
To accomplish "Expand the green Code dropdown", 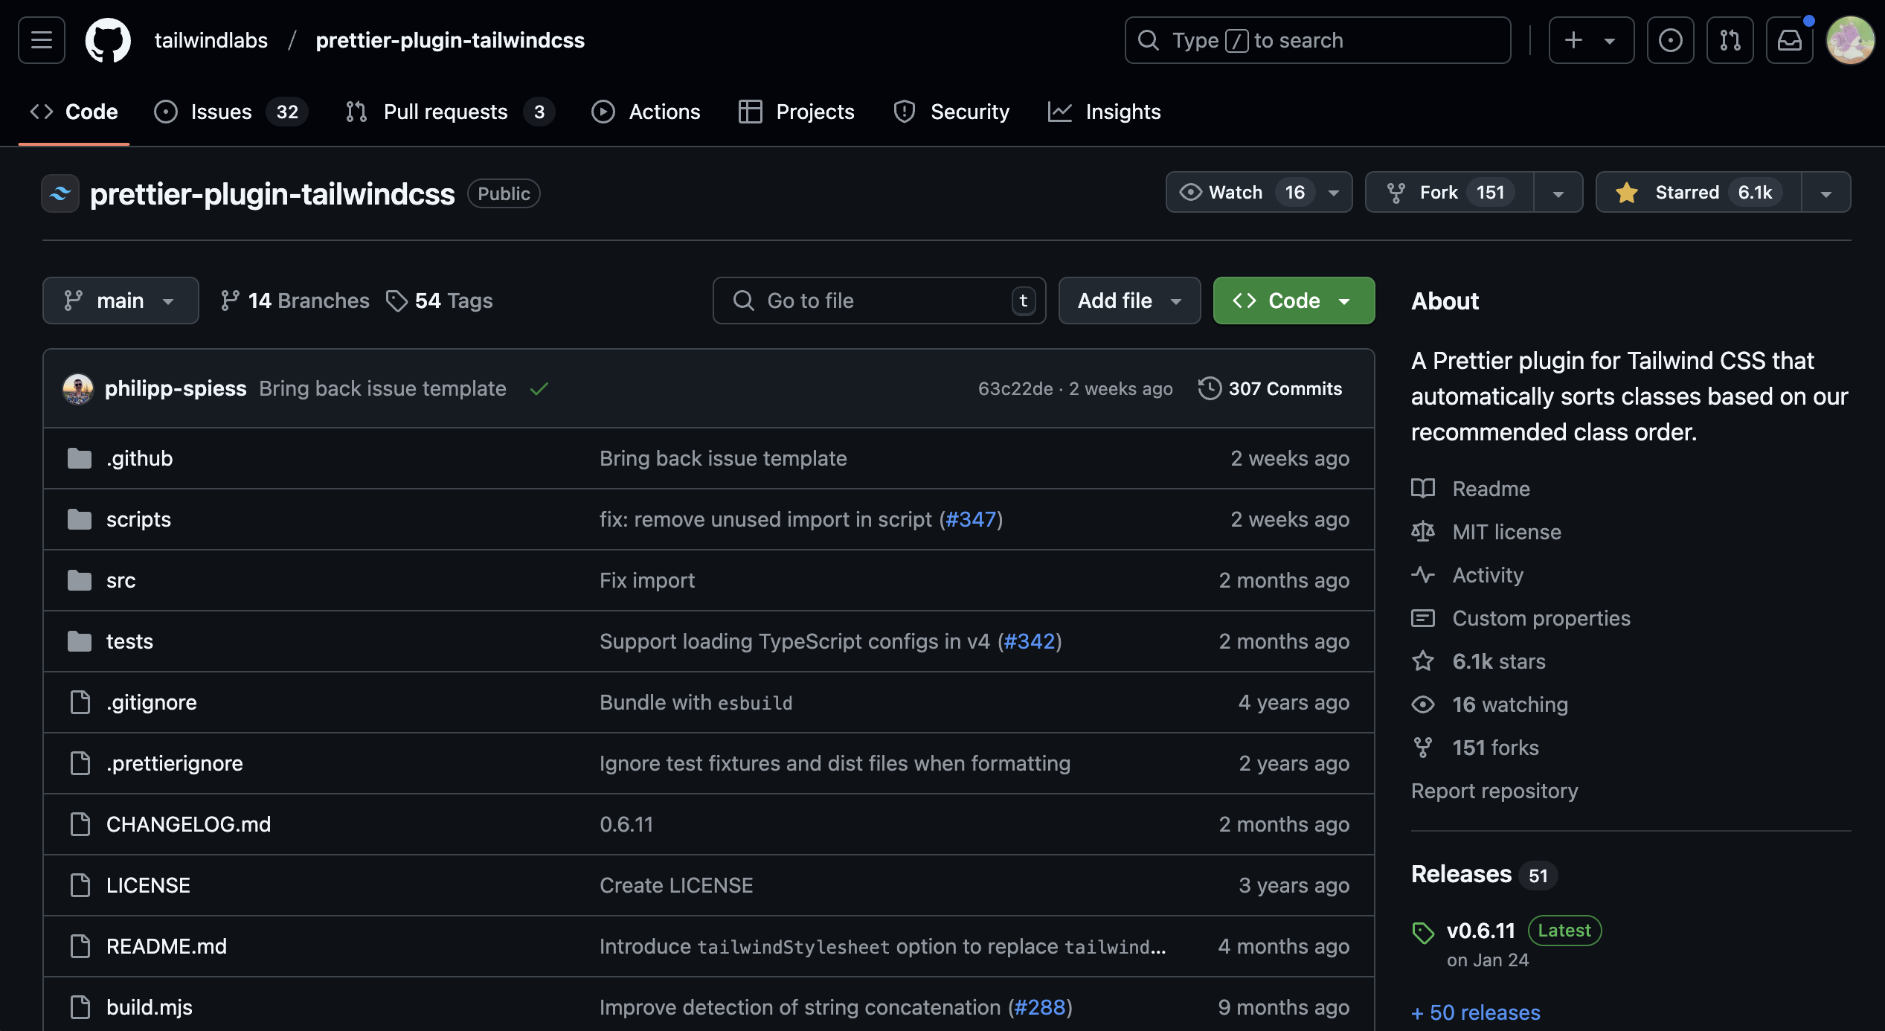I will 1294,301.
